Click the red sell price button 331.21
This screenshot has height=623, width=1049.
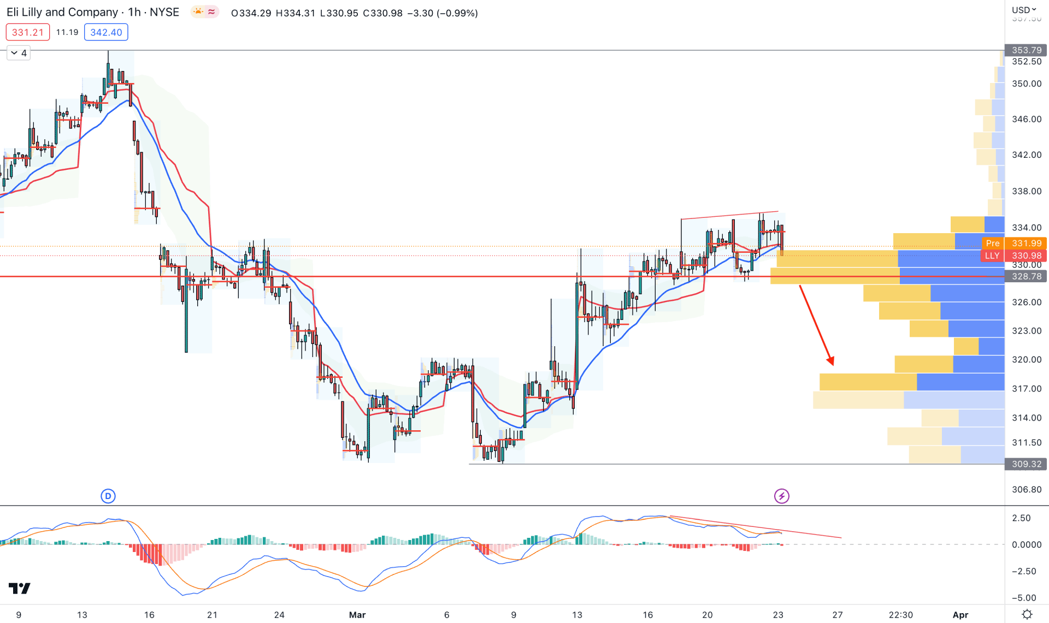coord(28,32)
